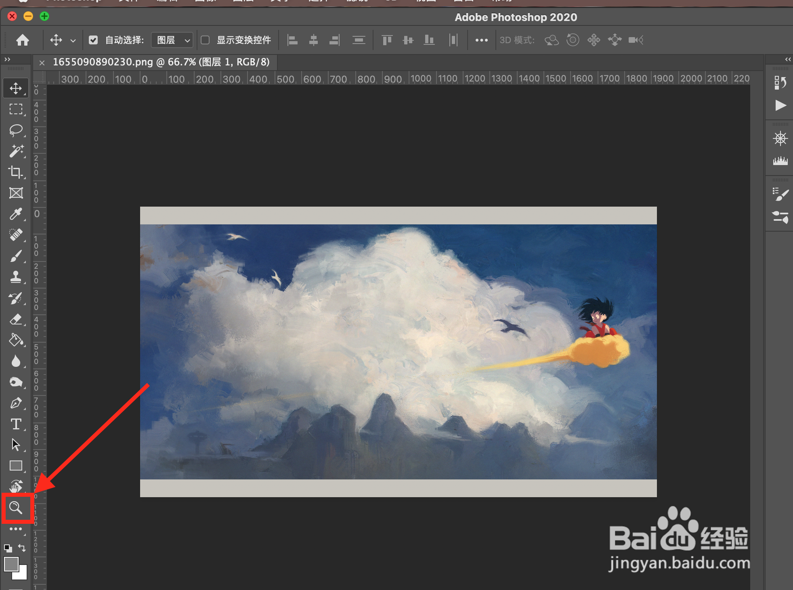Align right edges
The image size is (793, 590).
[335, 40]
